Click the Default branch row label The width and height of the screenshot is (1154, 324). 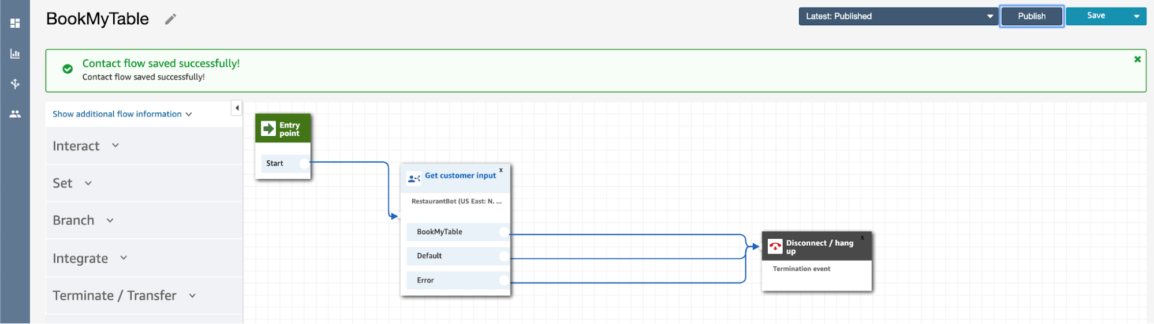(429, 256)
